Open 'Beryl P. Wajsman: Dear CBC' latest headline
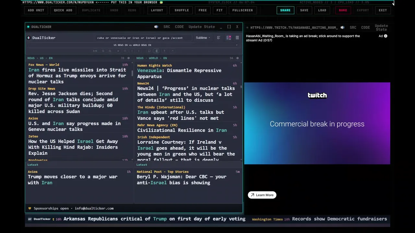Screen dimensions: 415x233 (x=182, y=180)
